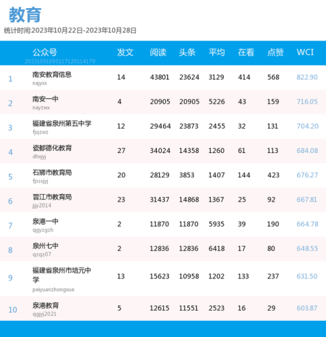Click the reading count 29464
The height and width of the screenshot is (337, 326).
click(x=160, y=126)
